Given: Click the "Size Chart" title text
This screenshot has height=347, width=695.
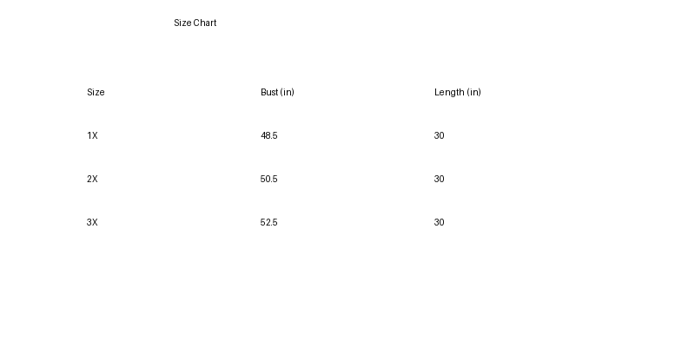Looking at the screenshot, I should pos(195,23).
